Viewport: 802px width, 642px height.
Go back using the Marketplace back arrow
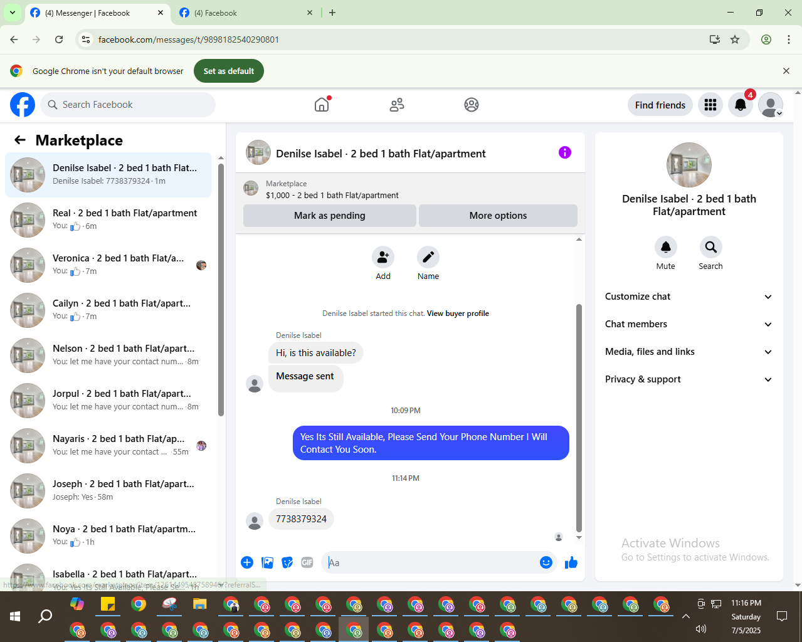coord(20,140)
